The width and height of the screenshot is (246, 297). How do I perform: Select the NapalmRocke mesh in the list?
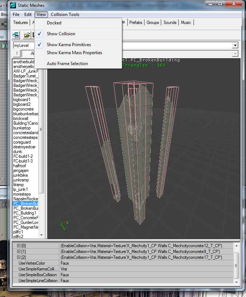point(25,199)
